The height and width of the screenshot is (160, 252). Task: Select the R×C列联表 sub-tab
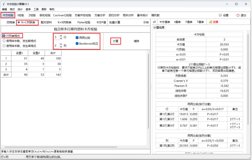[x=27, y=22]
